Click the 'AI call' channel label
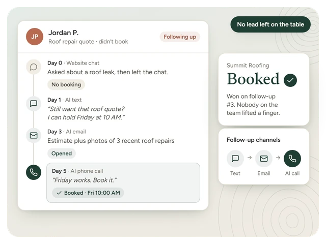This screenshot has height=244, width=326. coord(292,173)
